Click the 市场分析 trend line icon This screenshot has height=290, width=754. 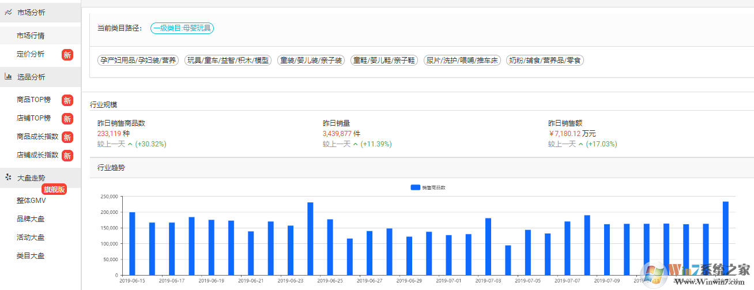coord(8,12)
